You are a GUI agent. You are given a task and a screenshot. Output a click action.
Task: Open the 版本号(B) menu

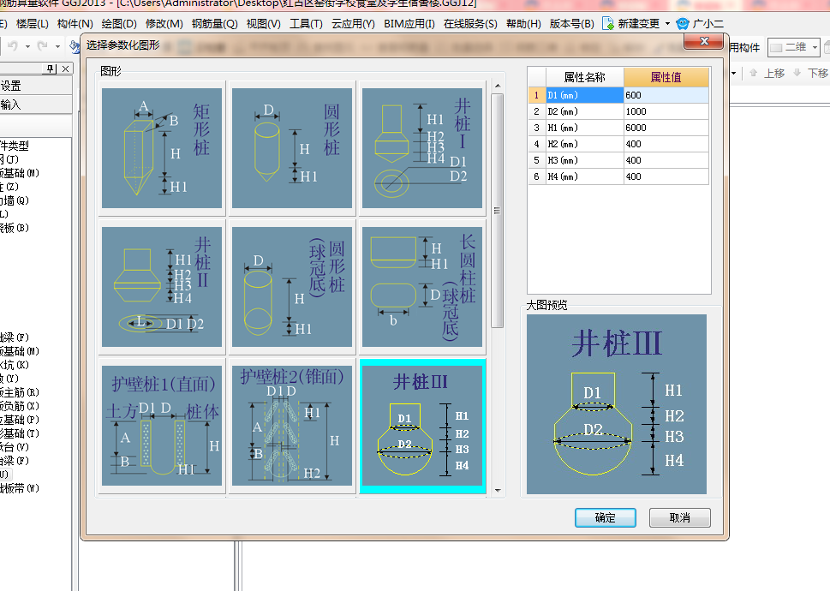coord(571,24)
